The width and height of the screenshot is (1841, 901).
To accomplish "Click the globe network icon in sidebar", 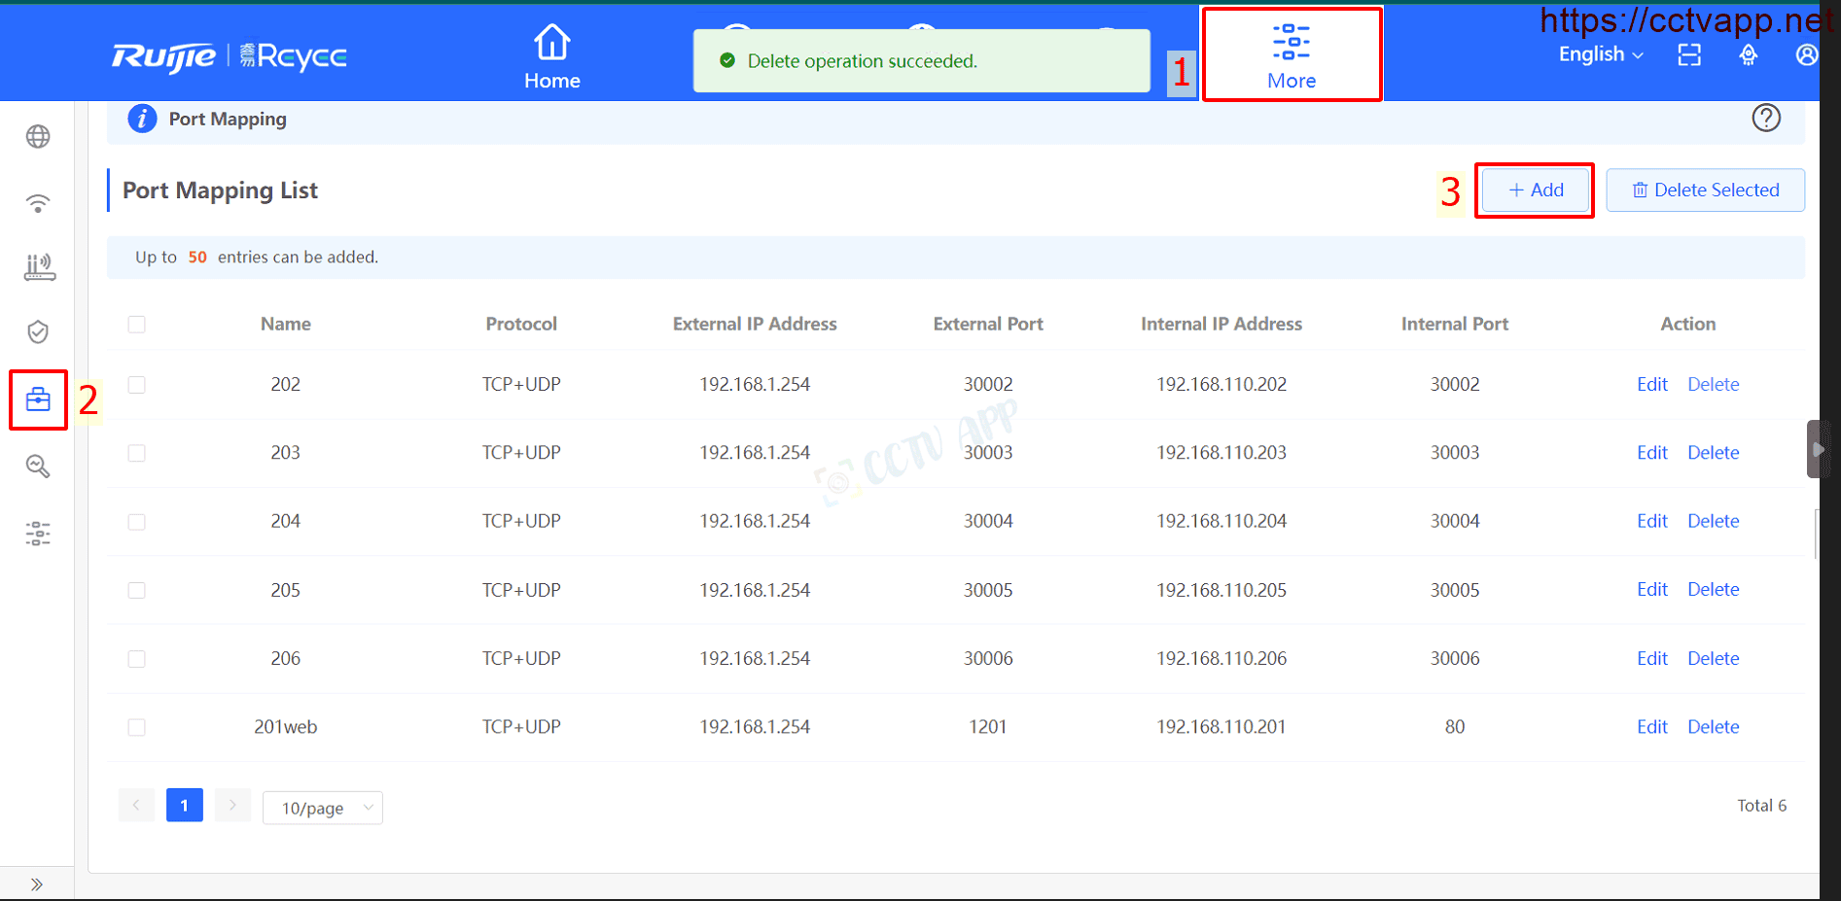I will 38,137.
